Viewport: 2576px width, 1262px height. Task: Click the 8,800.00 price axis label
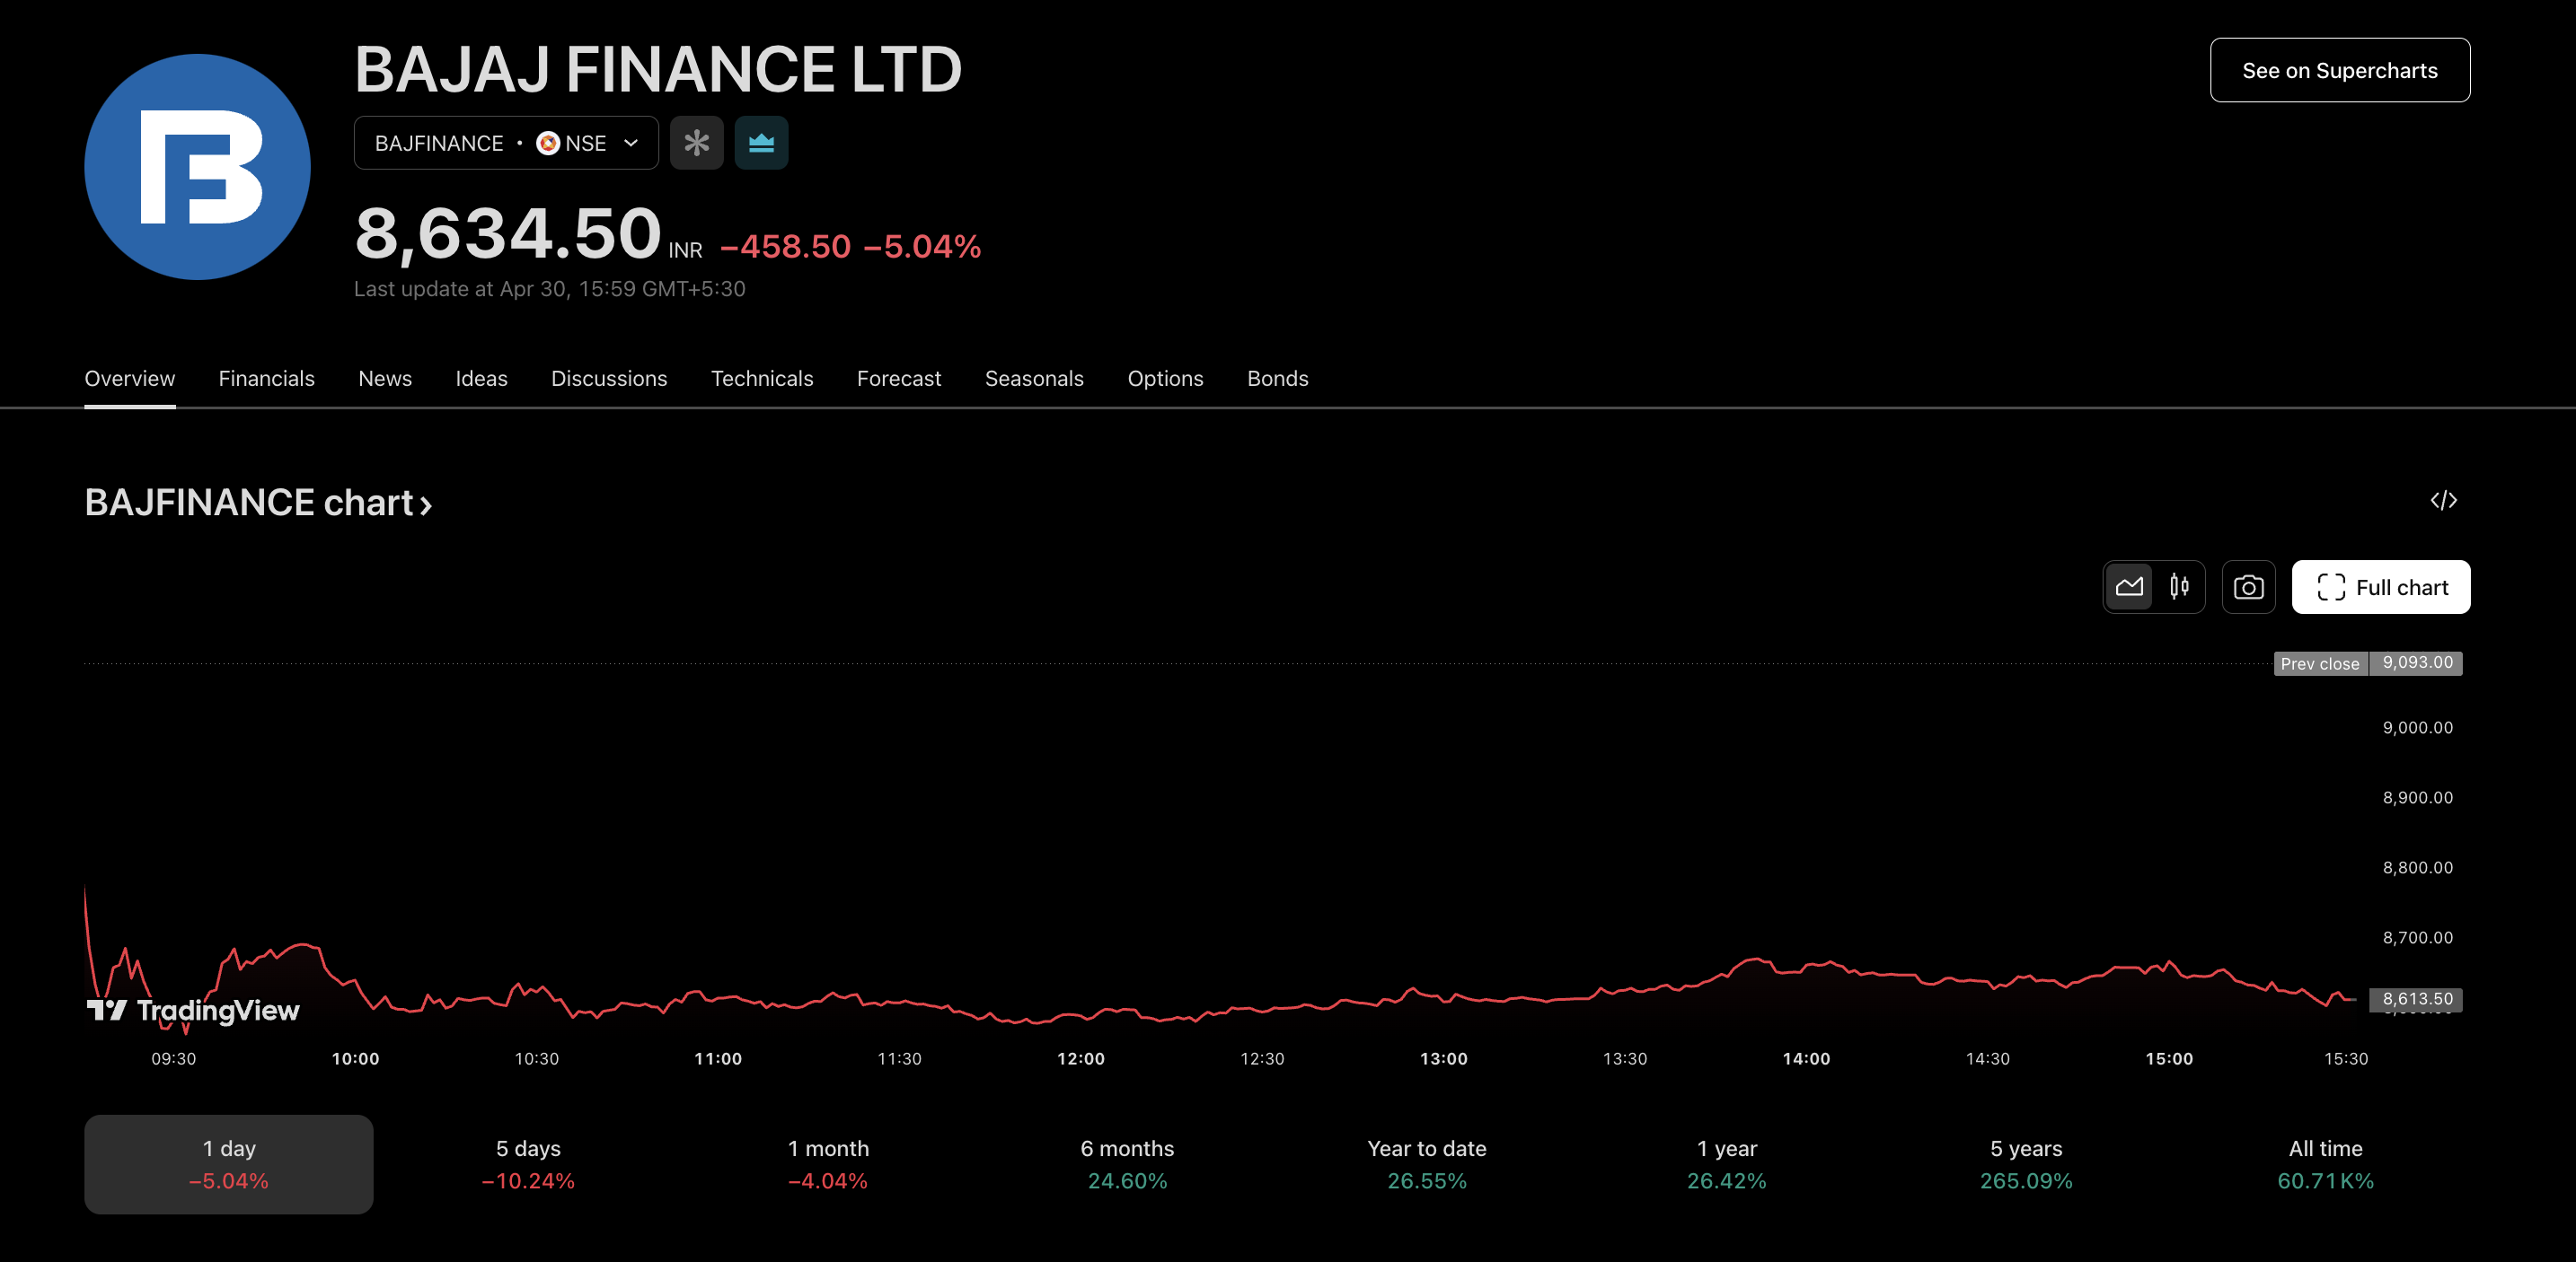pyautogui.click(x=2417, y=867)
